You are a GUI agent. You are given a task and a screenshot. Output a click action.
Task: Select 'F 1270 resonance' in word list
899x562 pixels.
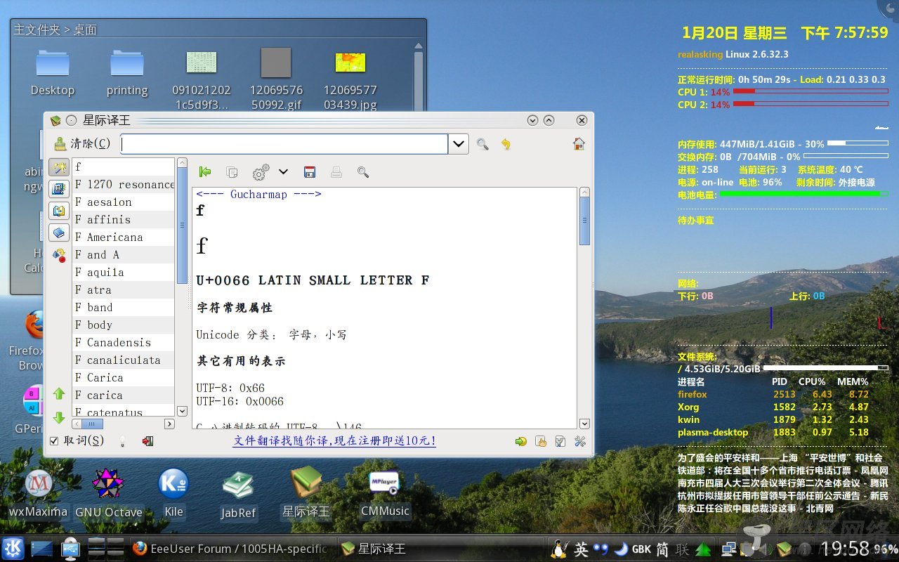(x=124, y=185)
